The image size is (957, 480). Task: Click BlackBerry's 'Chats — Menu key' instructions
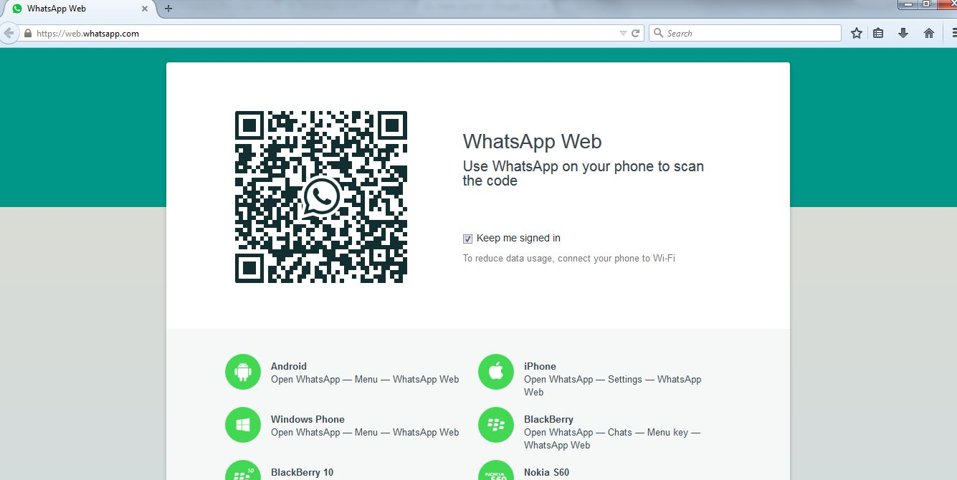[612, 438]
